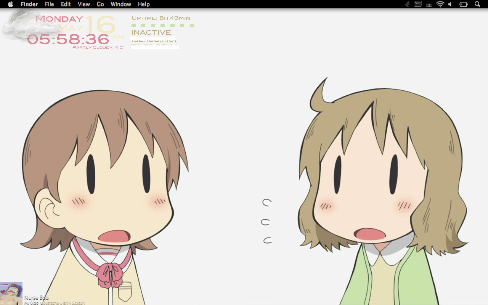Click the "Monday" day text
The width and height of the screenshot is (488, 305).
point(59,19)
